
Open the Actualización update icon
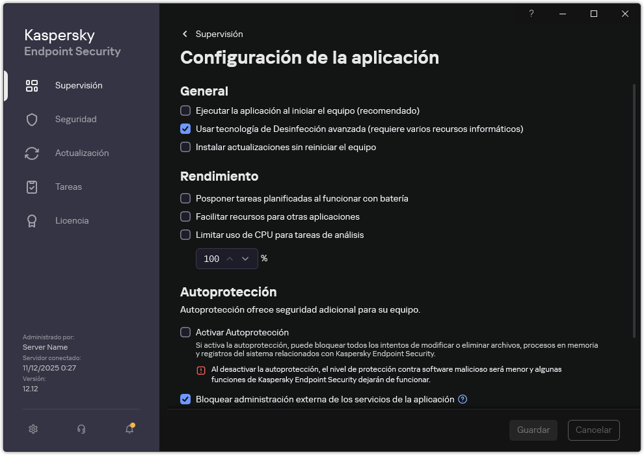31,153
